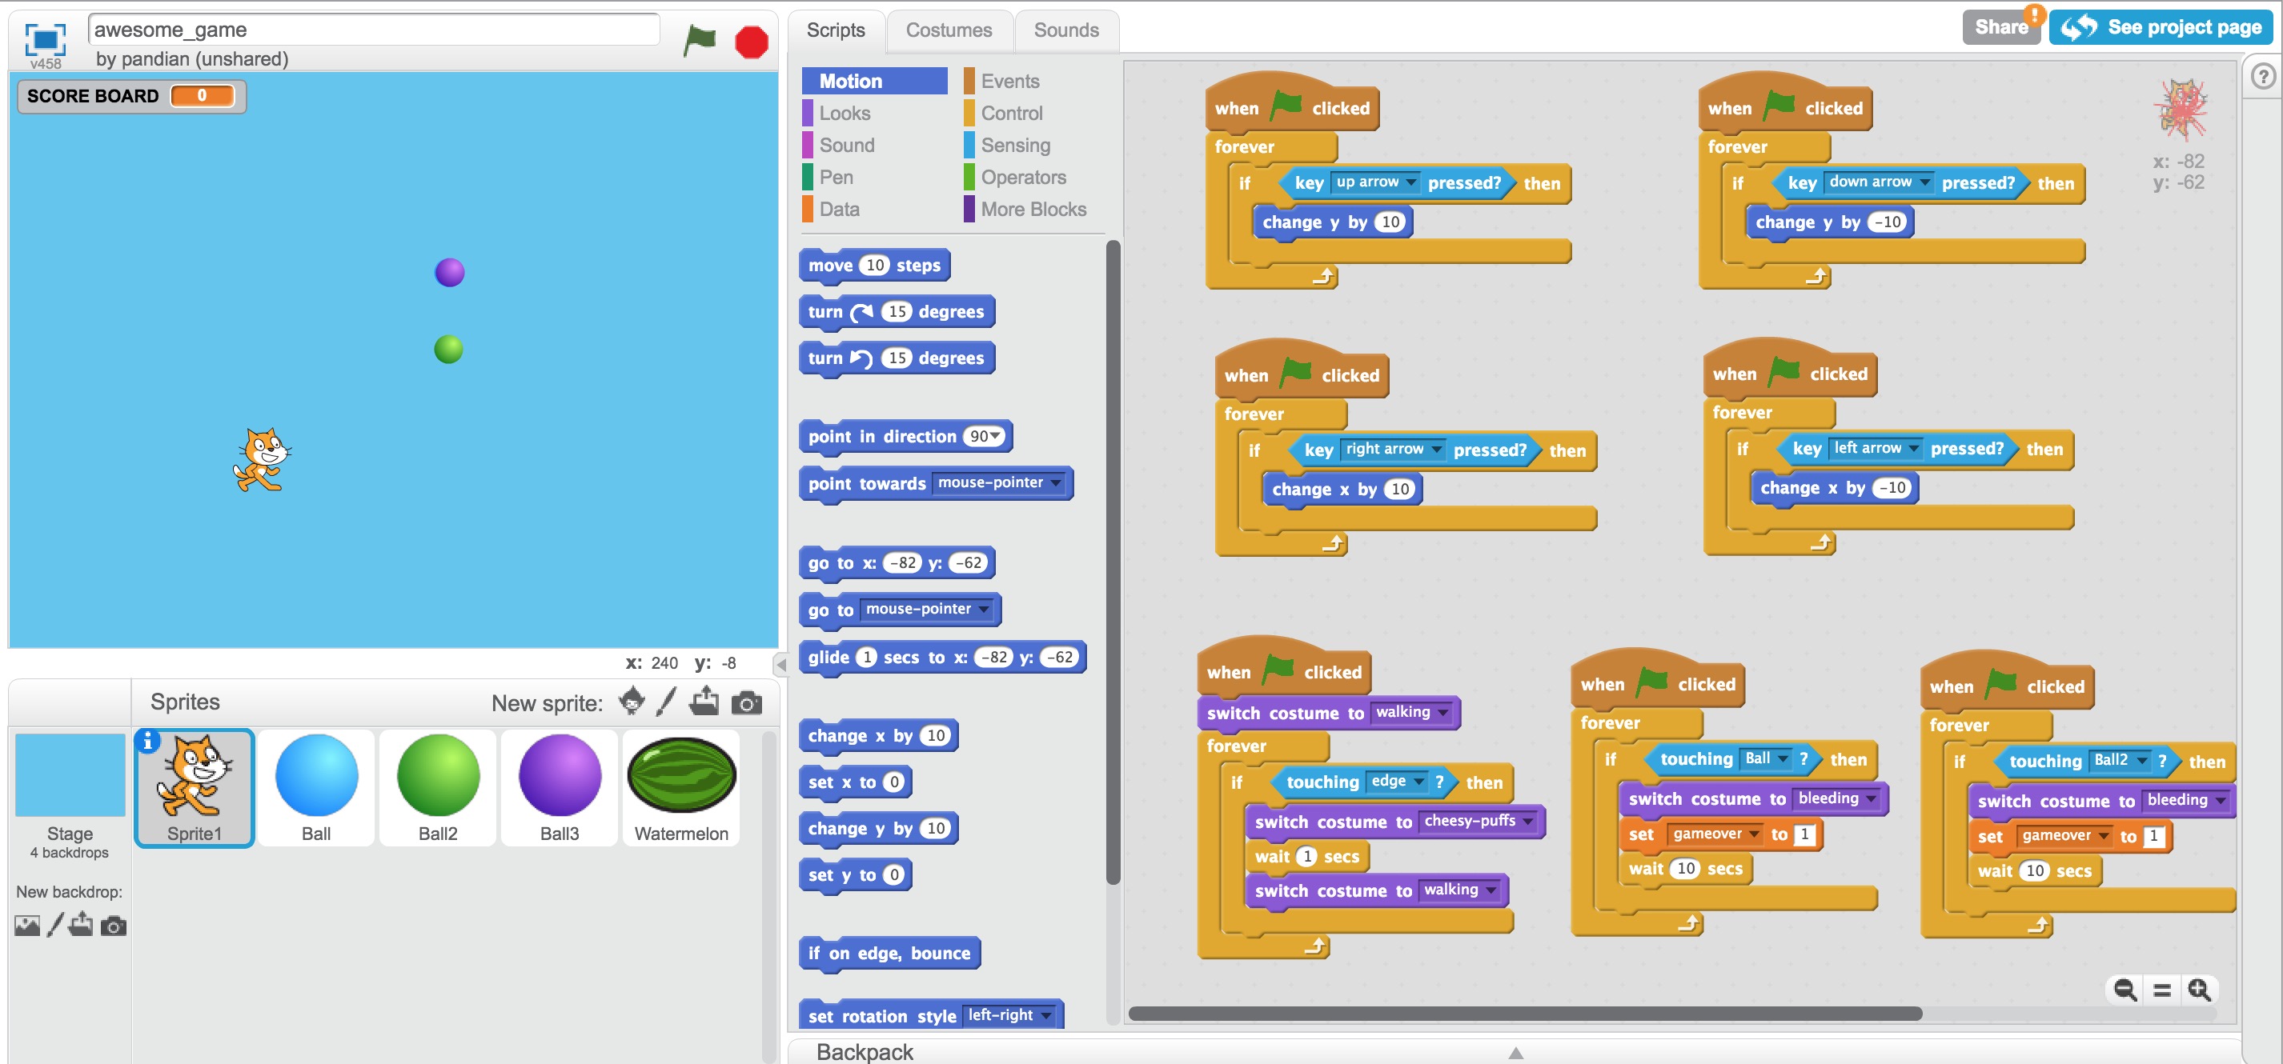
Task: Select the purple Ball3 sprite
Action: click(560, 786)
